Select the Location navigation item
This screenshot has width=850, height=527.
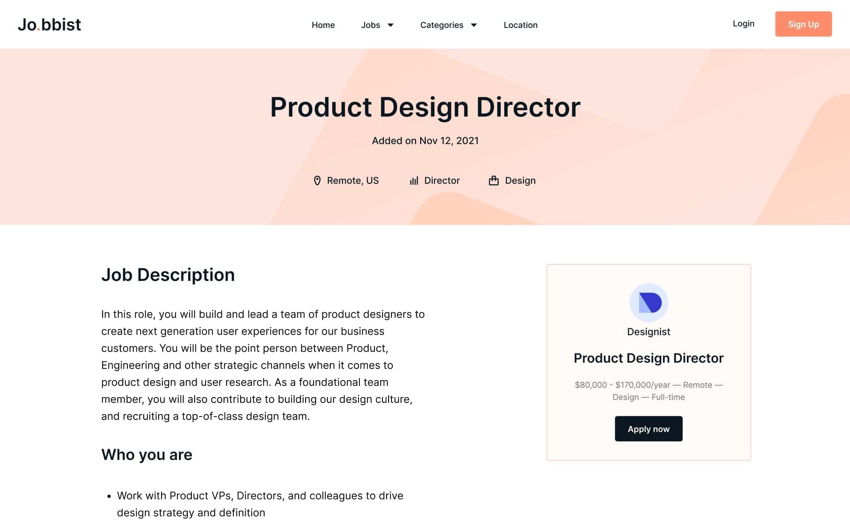click(x=521, y=25)
